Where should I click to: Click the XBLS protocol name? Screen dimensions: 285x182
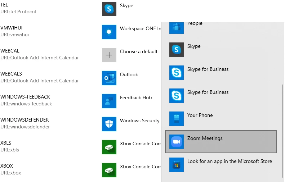click(6, 143)
